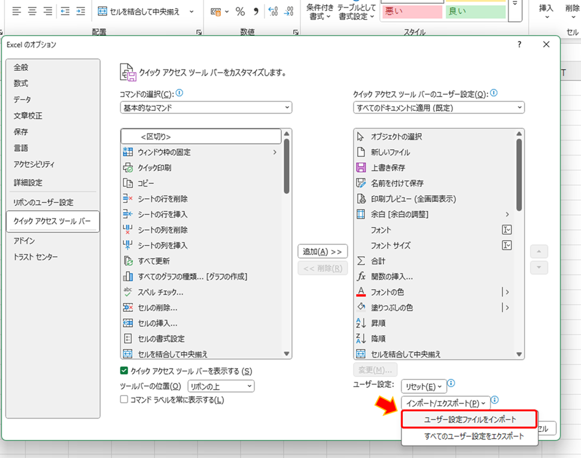Click the move down arrow button
The image size is (581, 458).
pyautogui.click(x=539, y=267)
